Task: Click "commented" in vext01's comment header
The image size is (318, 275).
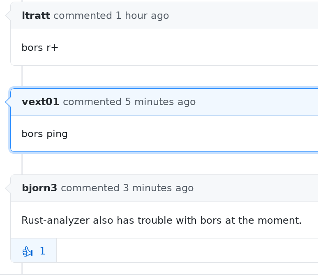Action: pyautogui.click(x=92, y=102)
